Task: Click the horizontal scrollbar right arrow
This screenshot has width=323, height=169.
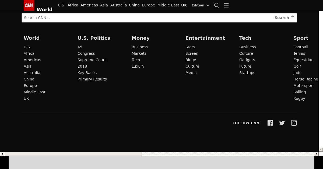Action: tap(317, 154)
